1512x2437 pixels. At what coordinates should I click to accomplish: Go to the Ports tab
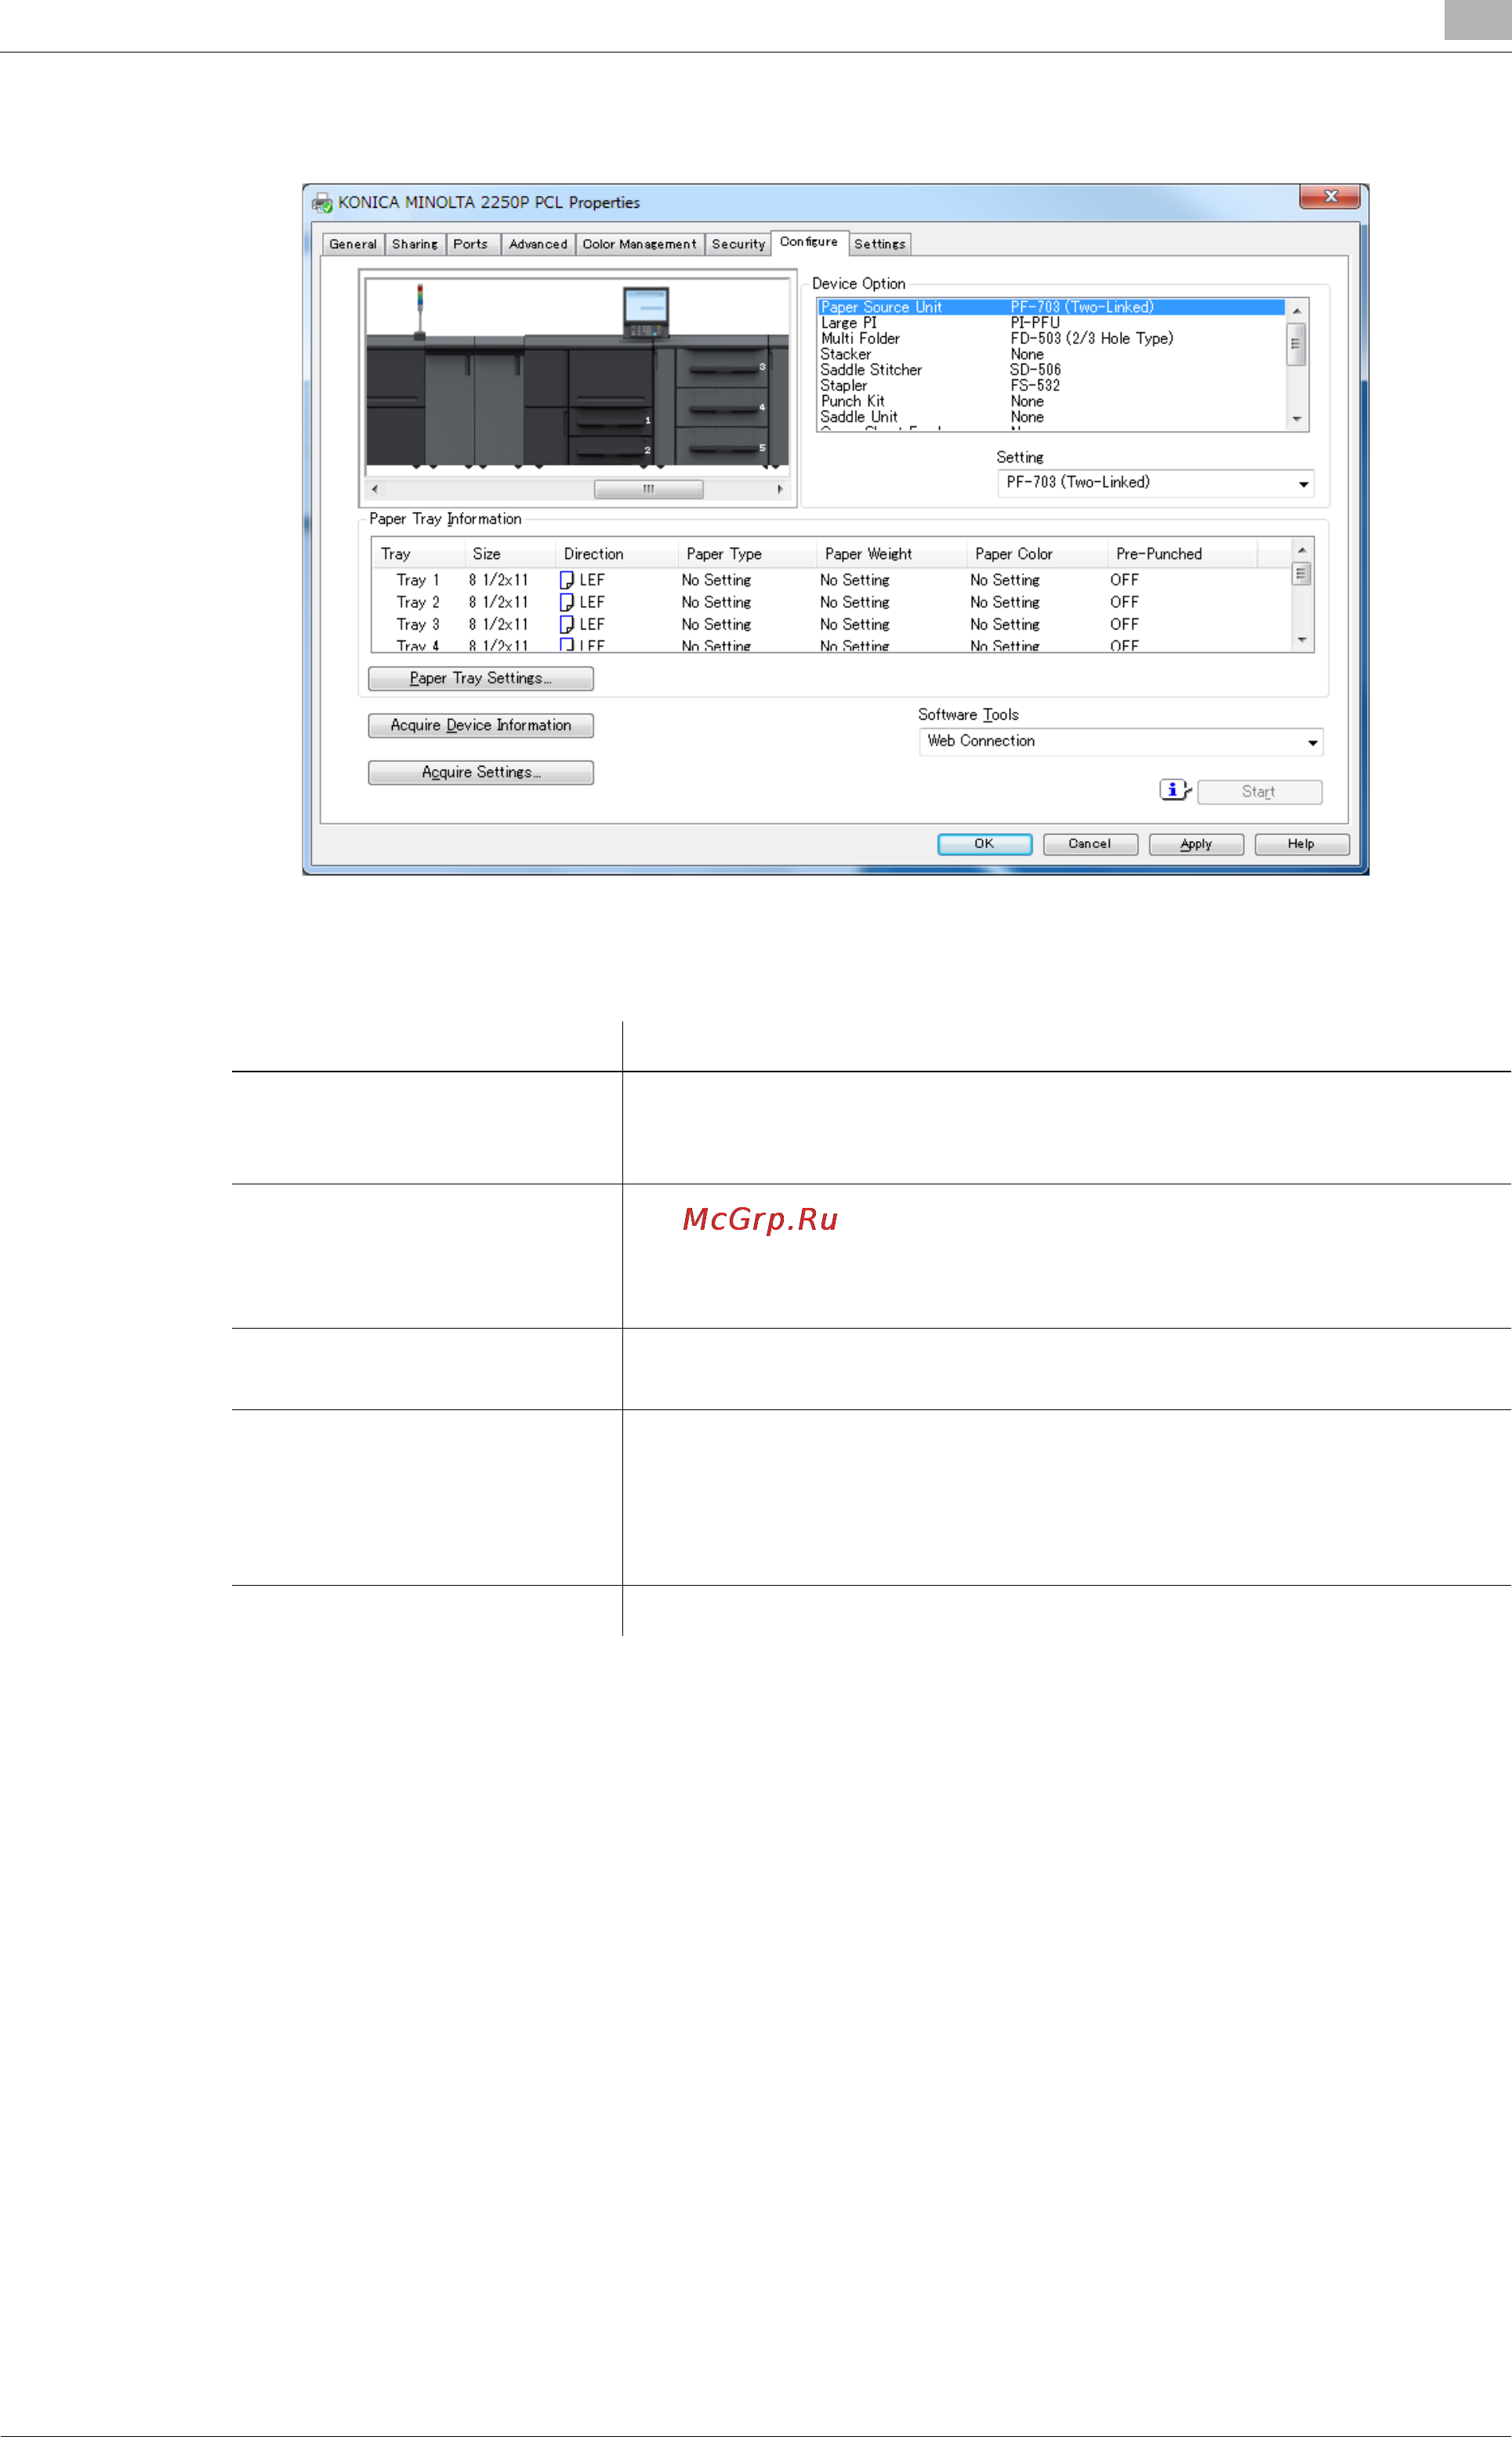[471, 244]
